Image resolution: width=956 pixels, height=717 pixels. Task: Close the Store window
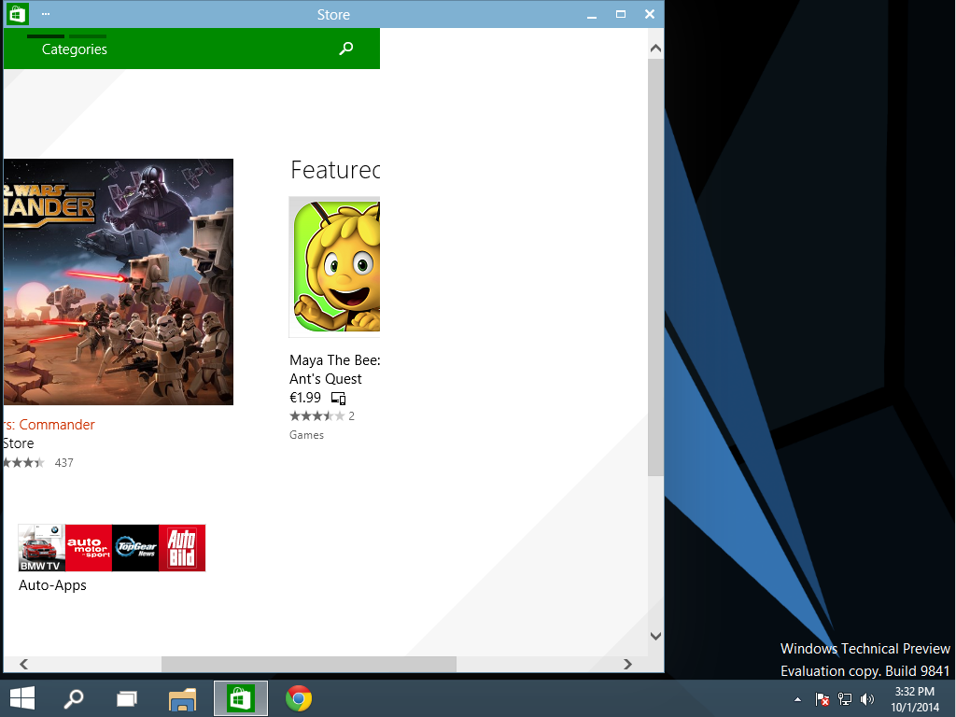650,15
